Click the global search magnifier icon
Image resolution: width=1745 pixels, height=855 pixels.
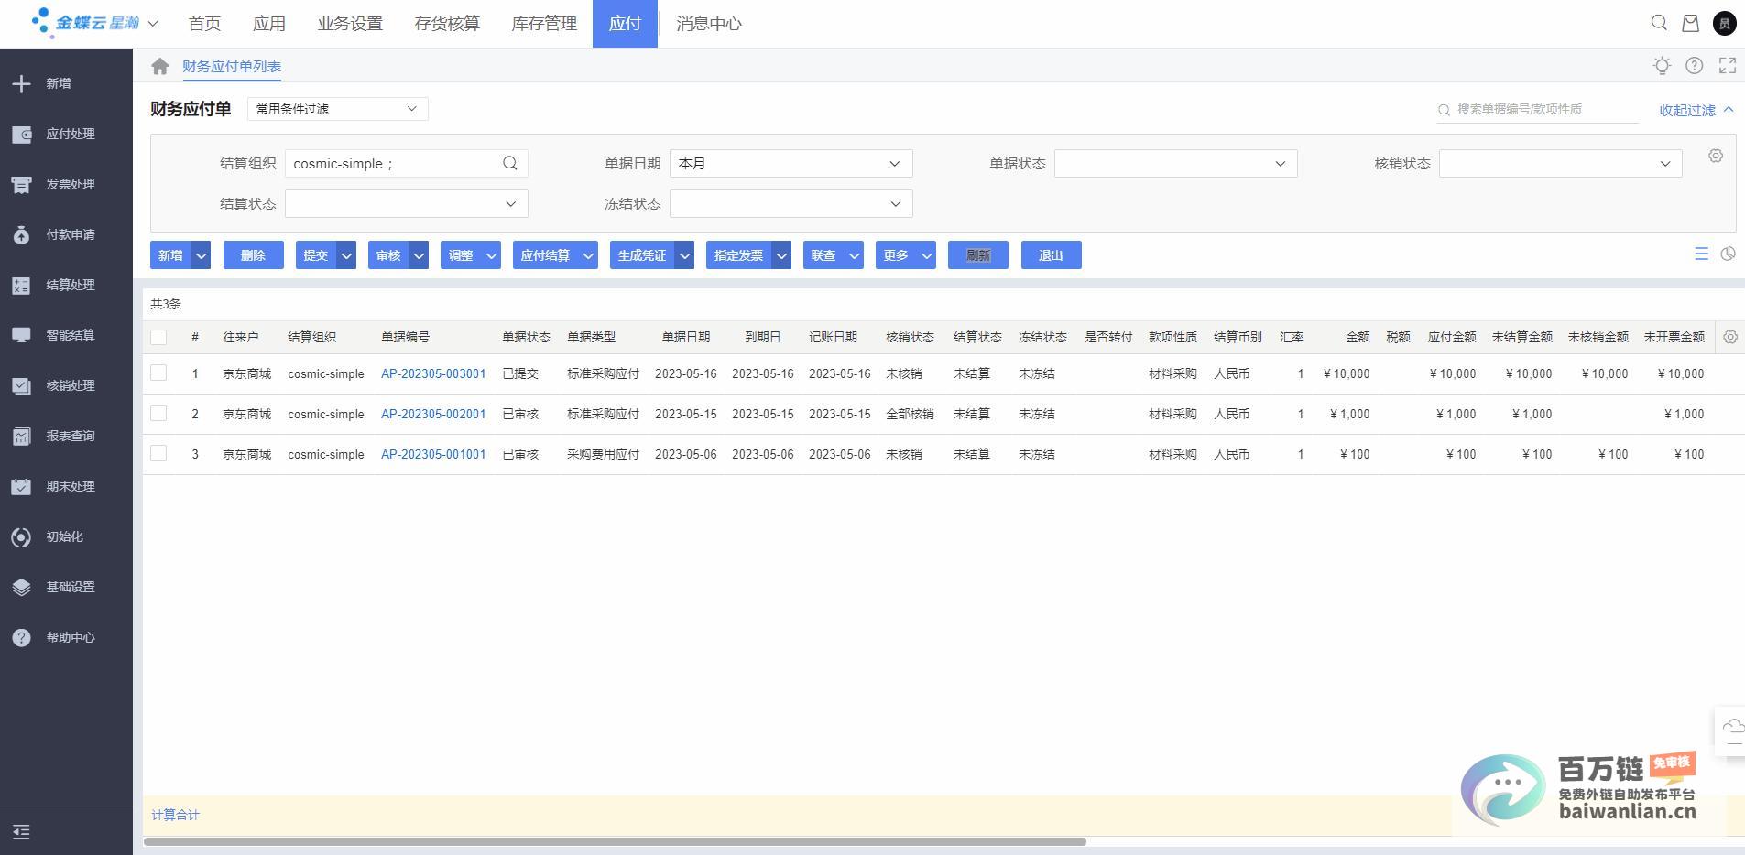pos(1659,23)
